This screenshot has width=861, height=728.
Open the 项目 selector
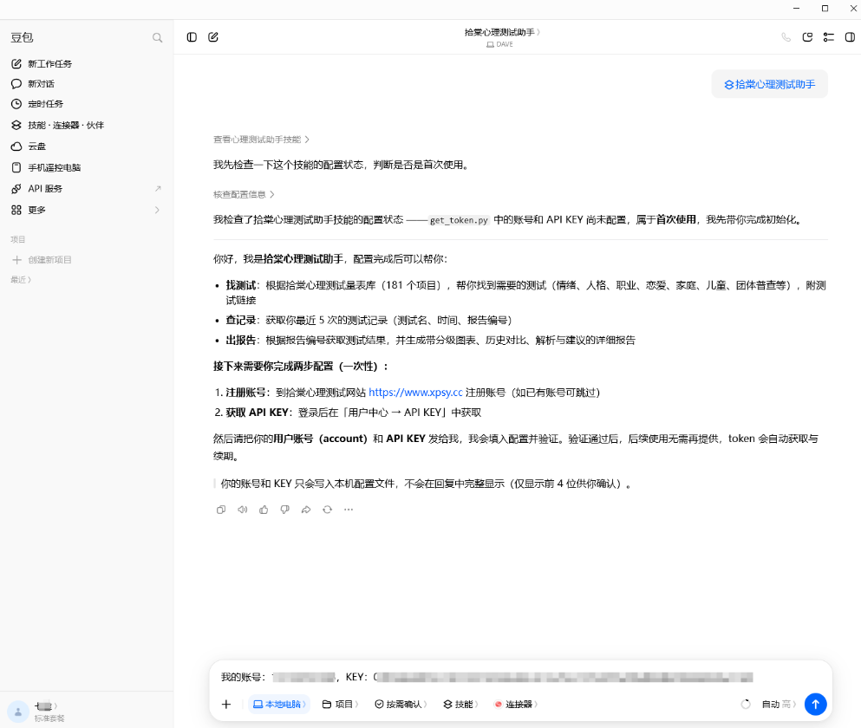tap(341, 704)
